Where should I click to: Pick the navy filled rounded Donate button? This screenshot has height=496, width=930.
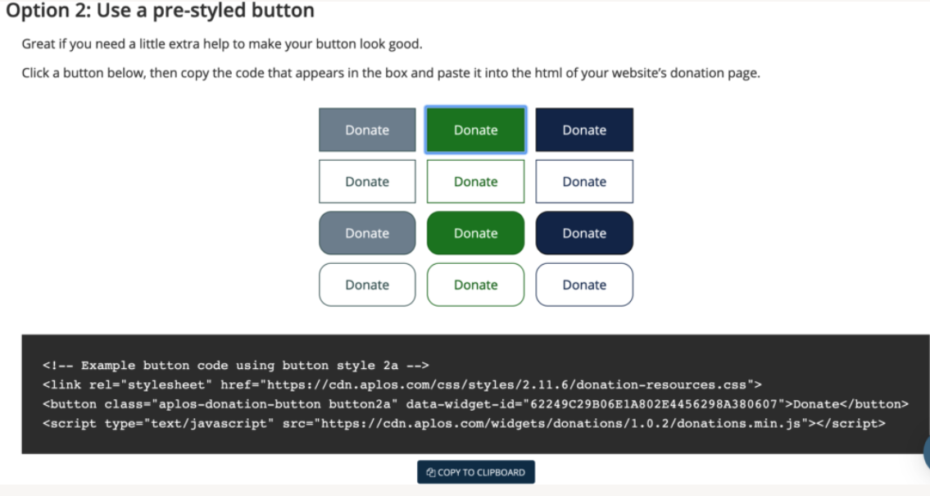pos(584,233)
